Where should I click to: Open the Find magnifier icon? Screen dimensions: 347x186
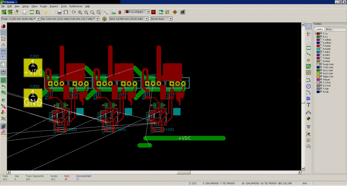coord(106,12)
